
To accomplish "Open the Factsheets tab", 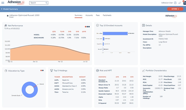I will coord(107,15).
